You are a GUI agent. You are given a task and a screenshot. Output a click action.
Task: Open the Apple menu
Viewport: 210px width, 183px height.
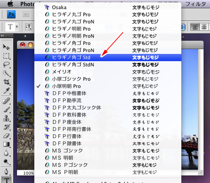tap(10, 4)
